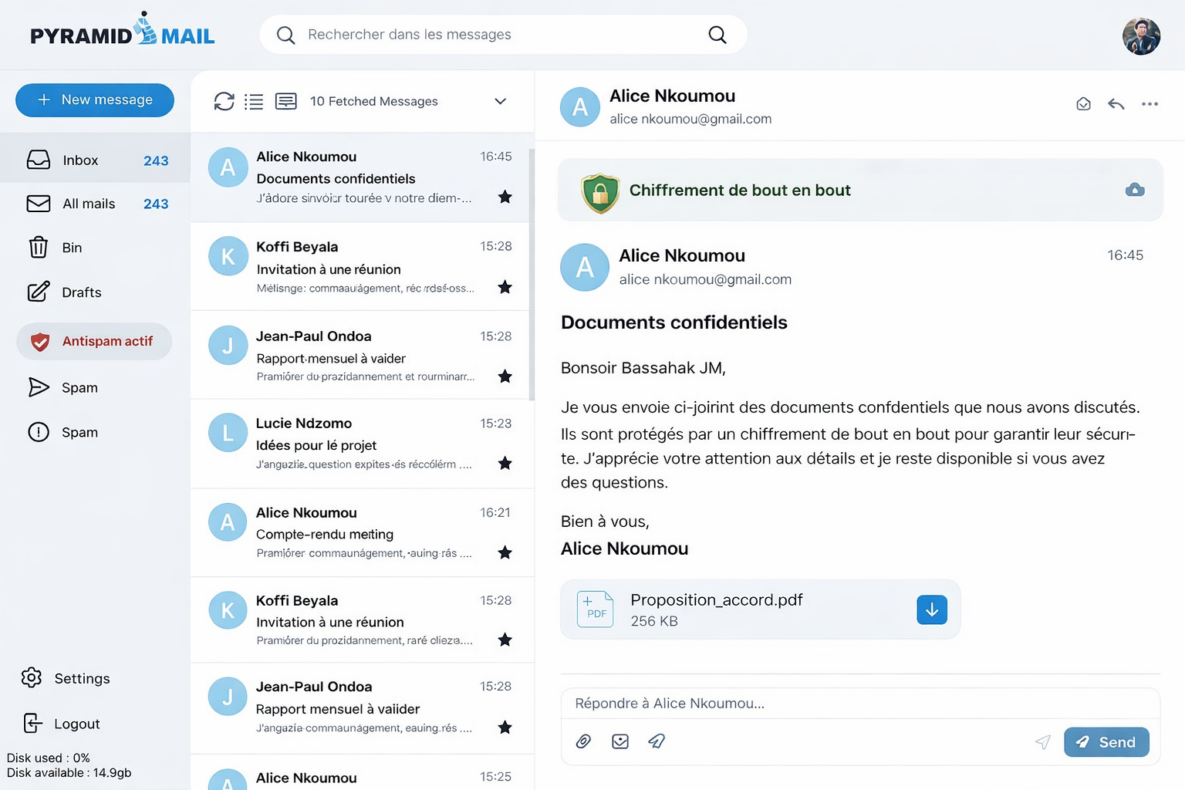Focus the Rechercher dans les messages field
The image size is (1185, 790).
501,35
